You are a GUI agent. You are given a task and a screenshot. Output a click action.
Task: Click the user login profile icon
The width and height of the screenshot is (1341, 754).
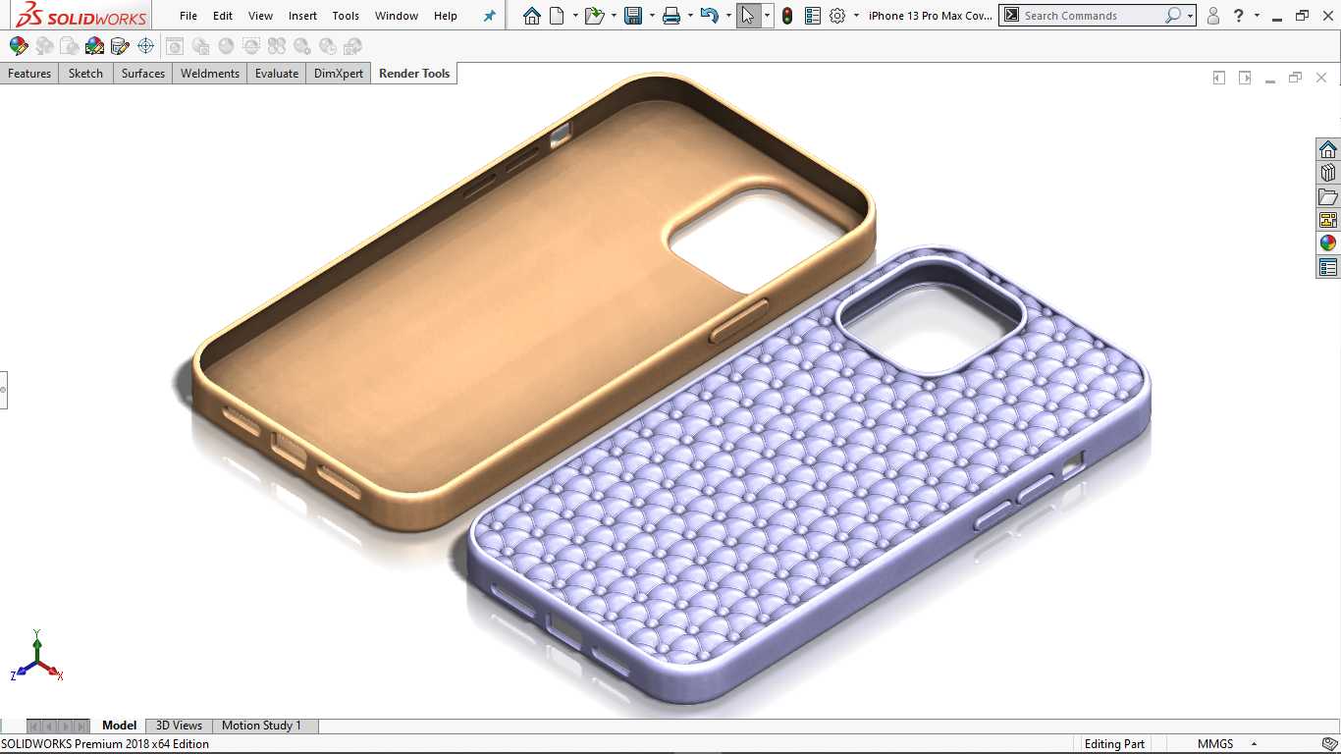click(x=1213, y=16)
